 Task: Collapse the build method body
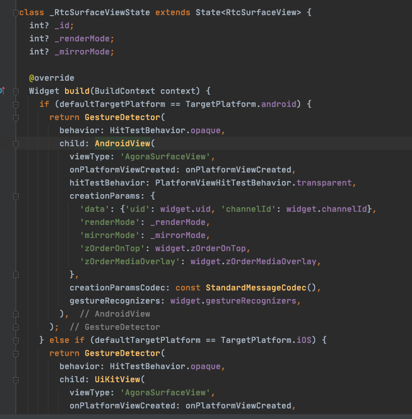16,91
